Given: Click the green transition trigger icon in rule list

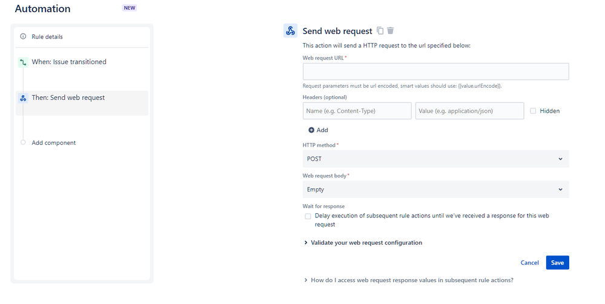Looking at the screenshot, I should [x=23, y=62].
